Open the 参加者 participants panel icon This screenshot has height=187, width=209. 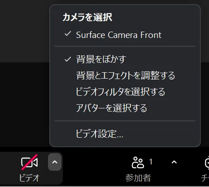click(138, 162)
